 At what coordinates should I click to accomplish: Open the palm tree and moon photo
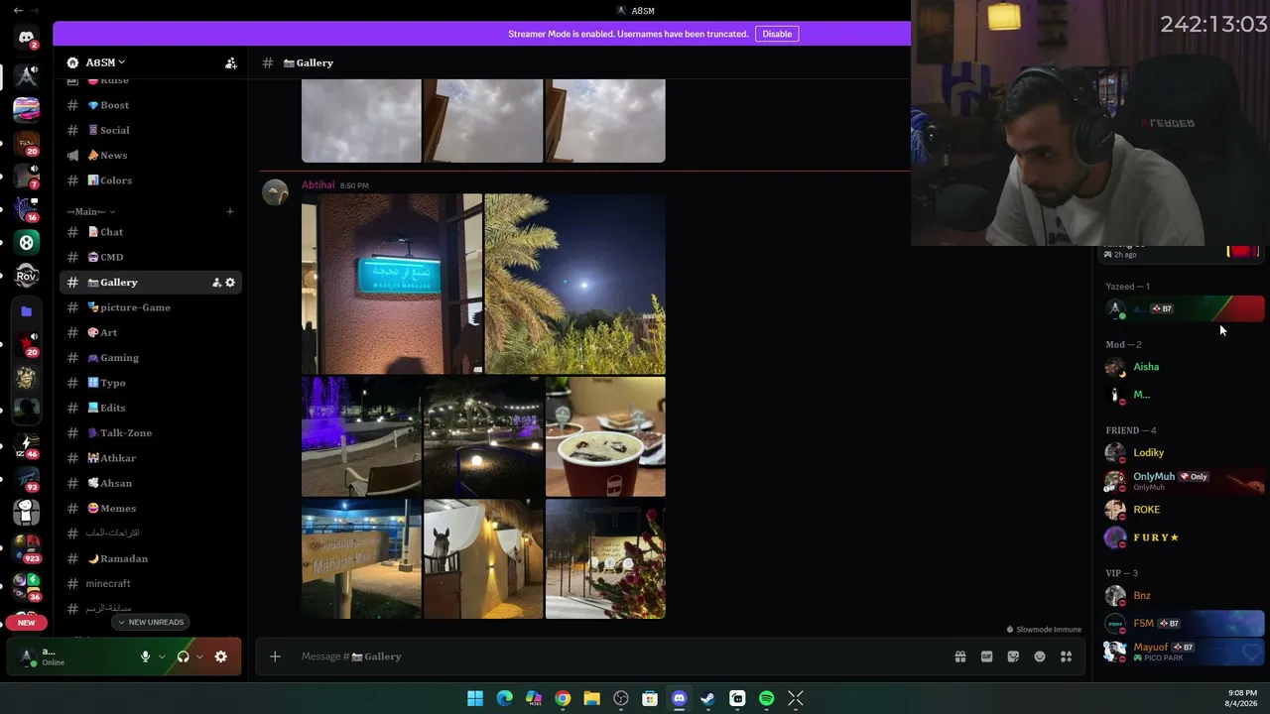point(575,284)
